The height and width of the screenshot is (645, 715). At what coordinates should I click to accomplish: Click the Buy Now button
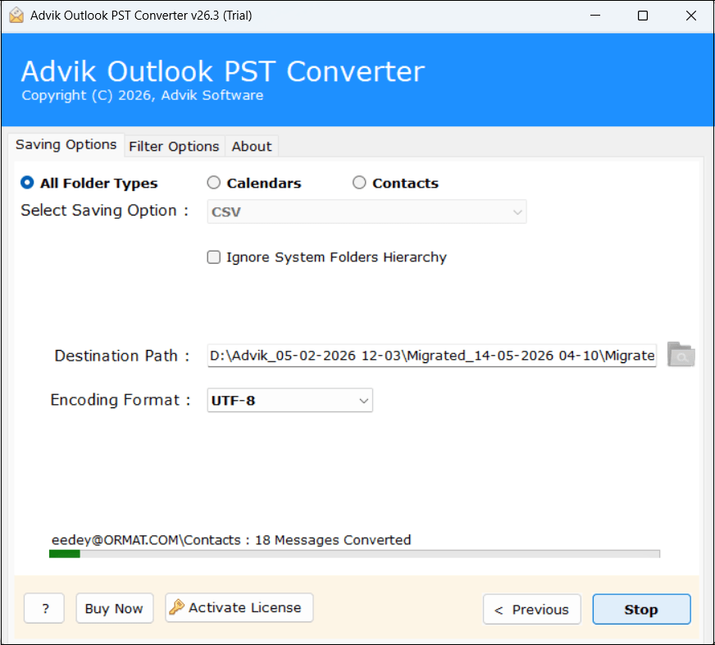(x=115, y=608)
